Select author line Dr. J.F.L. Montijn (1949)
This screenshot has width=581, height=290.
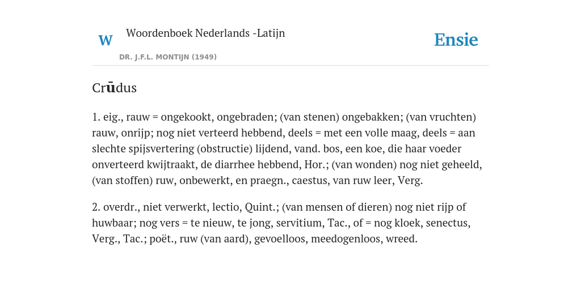[x=168, y=57]
